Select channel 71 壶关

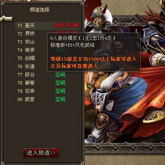[47, 26]
